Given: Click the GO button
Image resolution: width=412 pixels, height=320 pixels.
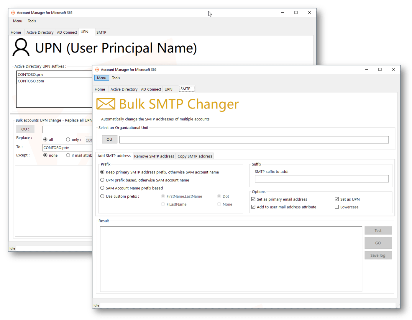Looking at the screenshot, I should (x=378, y=243).
